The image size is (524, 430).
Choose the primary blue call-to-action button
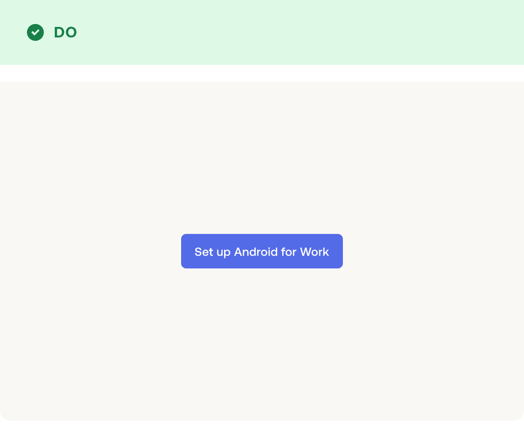pyautogui.click(x=262, y=251)
